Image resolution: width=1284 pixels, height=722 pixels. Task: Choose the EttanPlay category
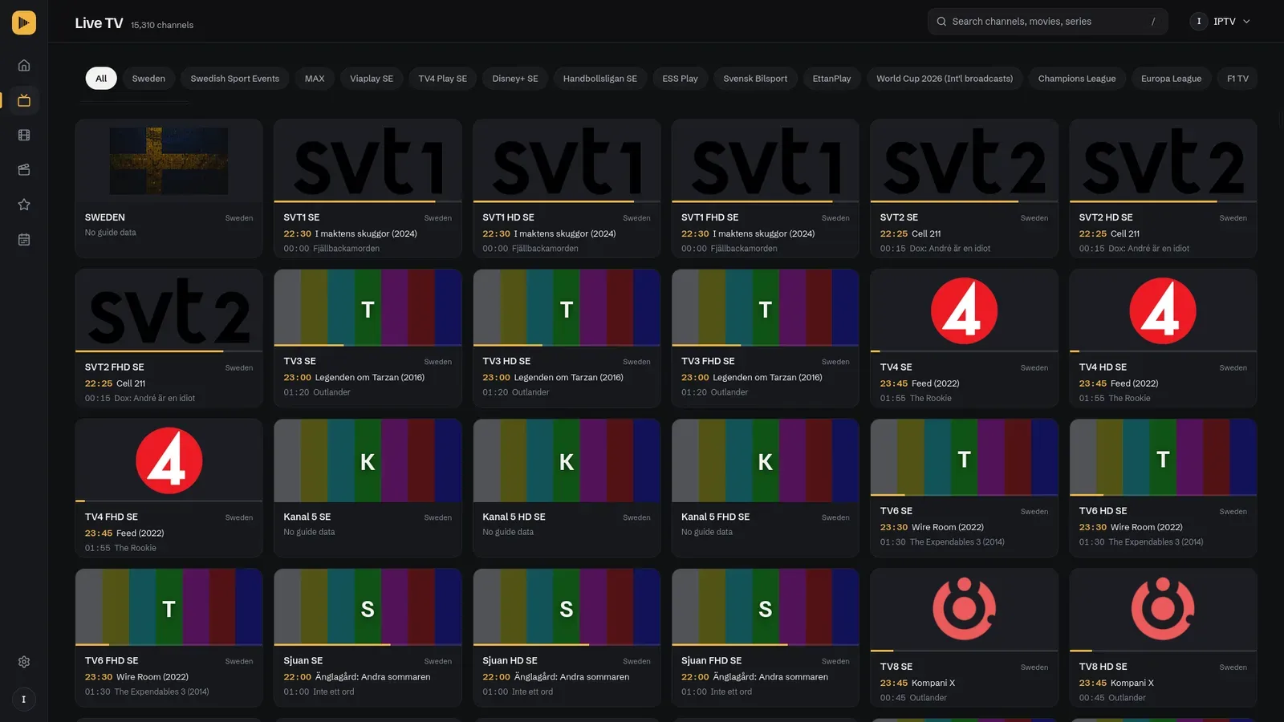[x=831, y=79]
